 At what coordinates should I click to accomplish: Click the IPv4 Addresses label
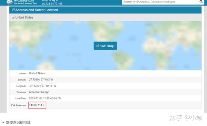coord(18,105)
